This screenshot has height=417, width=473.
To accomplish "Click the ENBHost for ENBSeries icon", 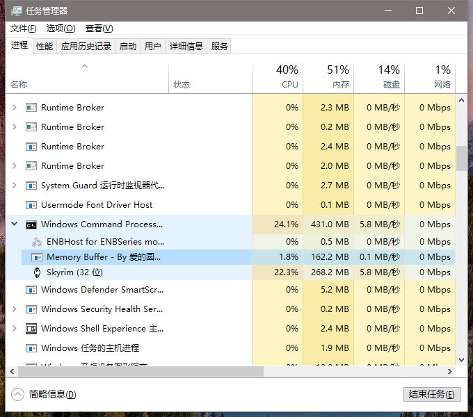I will pos(37,242).
